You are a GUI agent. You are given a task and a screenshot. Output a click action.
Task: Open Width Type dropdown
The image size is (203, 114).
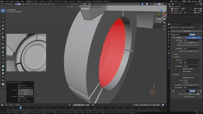pos(191,40)
